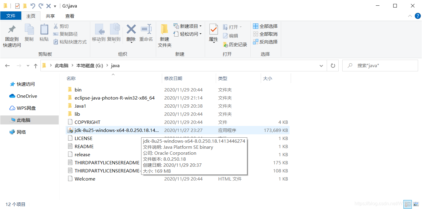Open the address bar history dropdown
Image resolution: width=422 pixels, height=209 pixels.
[321, 65]
